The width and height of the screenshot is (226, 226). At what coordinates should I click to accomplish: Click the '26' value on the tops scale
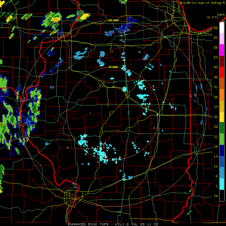[x=216, y=127]
